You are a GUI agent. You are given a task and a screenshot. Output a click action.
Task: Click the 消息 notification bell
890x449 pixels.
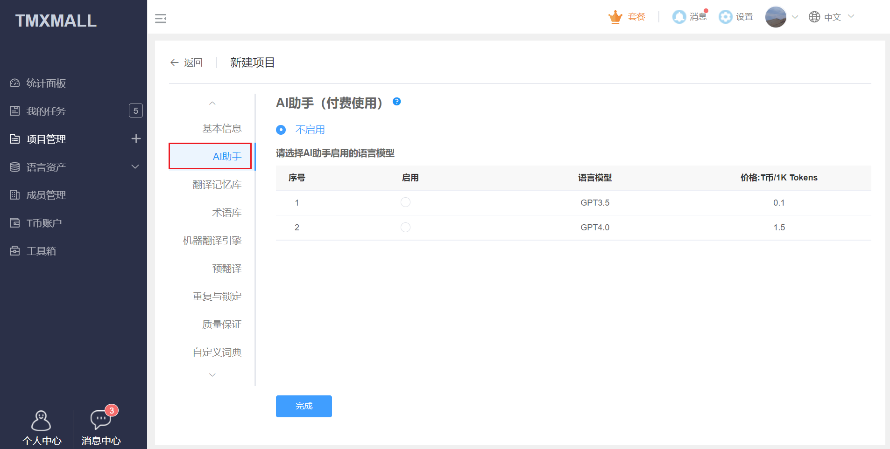coord(678,17)
